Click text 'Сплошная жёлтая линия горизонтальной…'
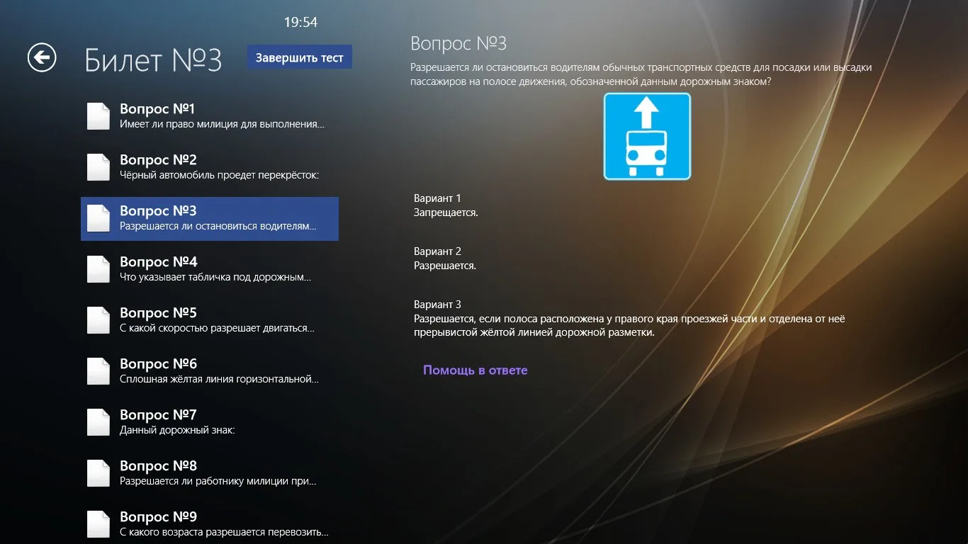Screen dimensions: 968x544 tap(219, 380)
